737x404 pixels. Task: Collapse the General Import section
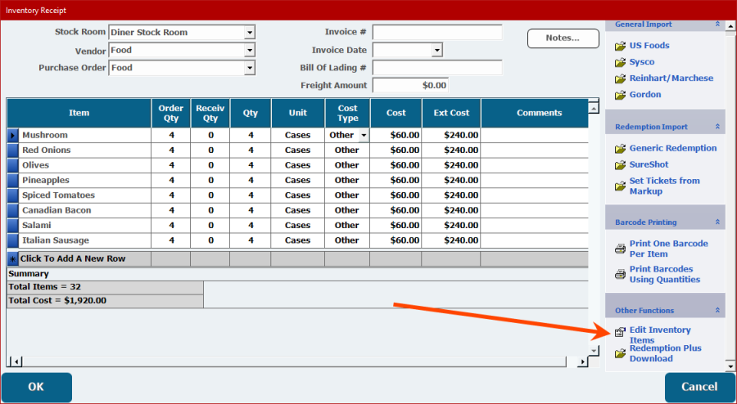click(x=717, y=25)
